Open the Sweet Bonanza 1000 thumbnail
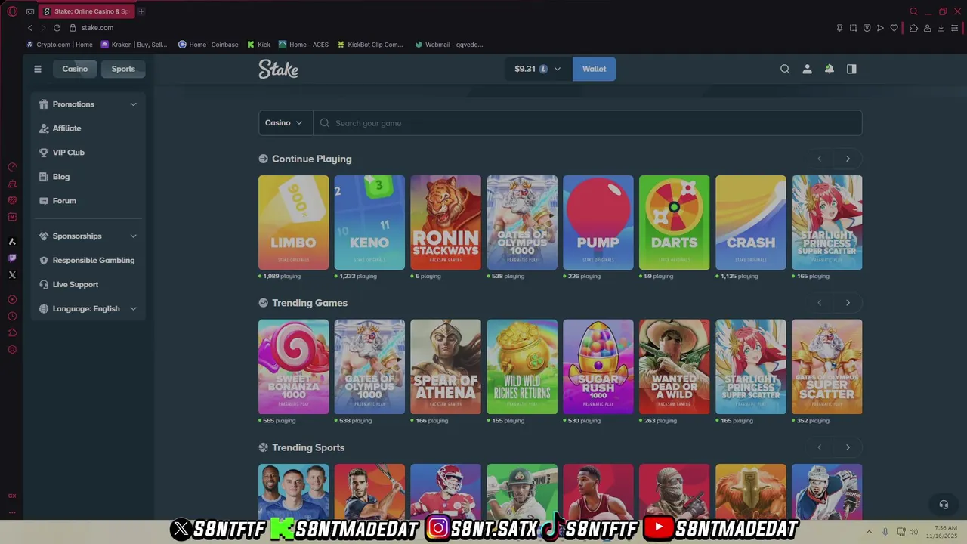The height and width of the screenshot is (544, 967). (294, 366)
